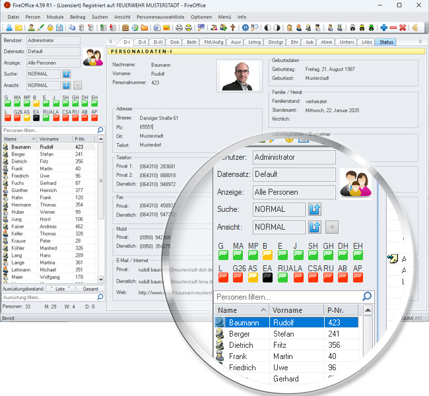
Task: Switch to the Lehrg tab
Action: (x=253, y=42)
